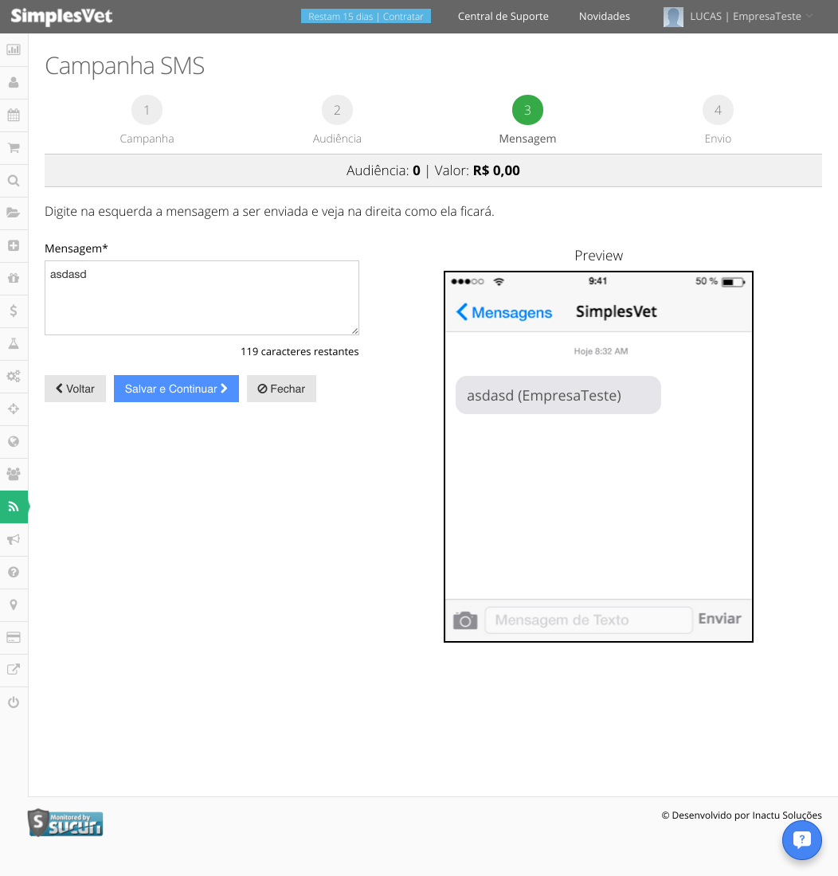Viewport: 838px width, 876px height.
Task: Open the calendar icon in sidebar
Action: click(14, 115)
